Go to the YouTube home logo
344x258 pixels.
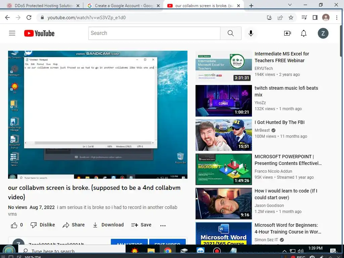click(x=39, y=33)
